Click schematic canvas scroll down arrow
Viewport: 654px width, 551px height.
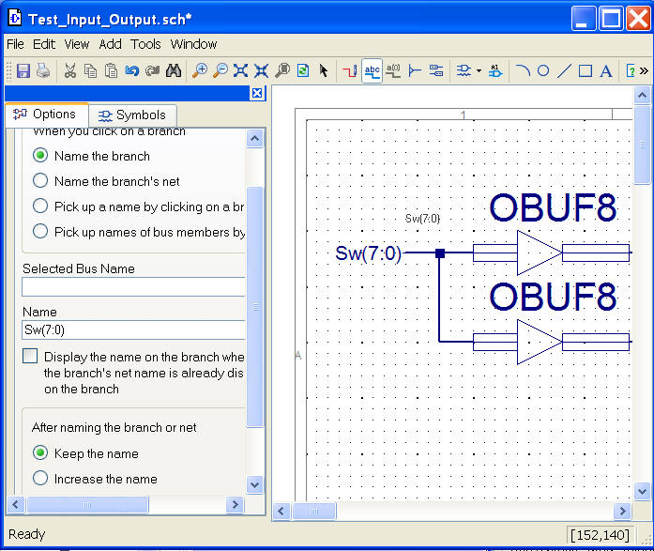tap(643, 491)
